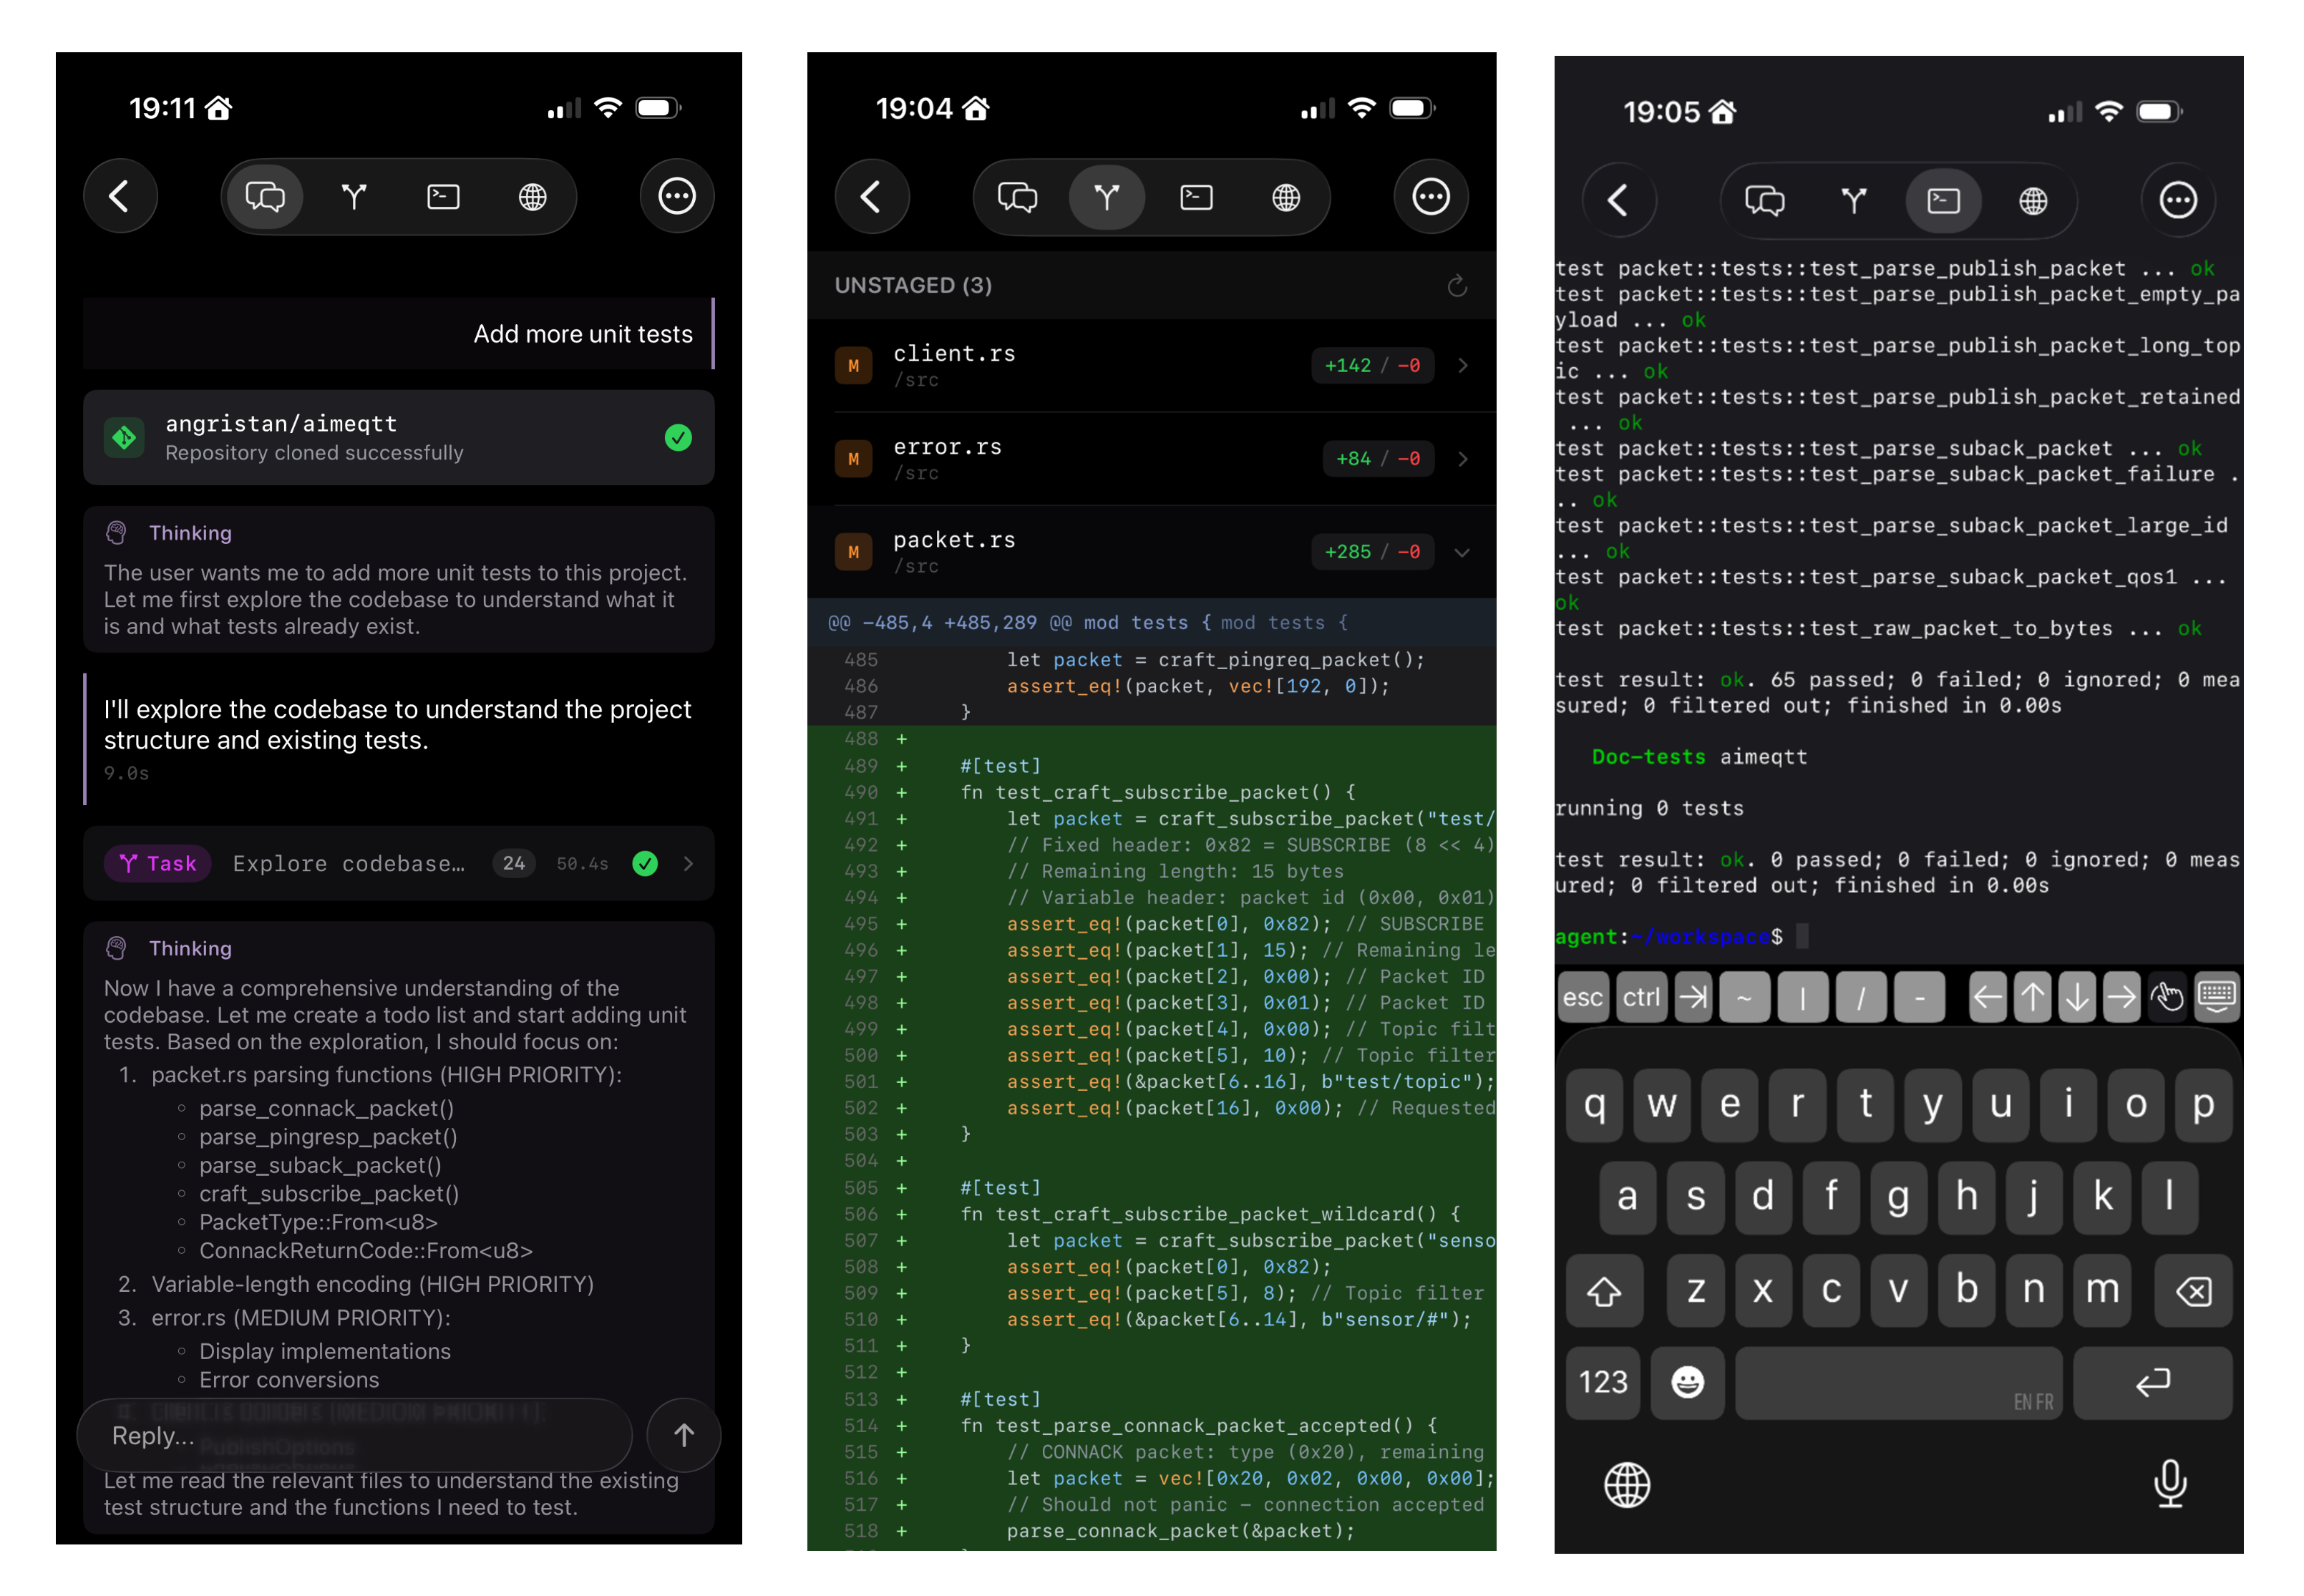Refresh the unstaged changes list
This screenshot has width=2304, height=1596.
pyautogui.click(x=1457, y=285)
